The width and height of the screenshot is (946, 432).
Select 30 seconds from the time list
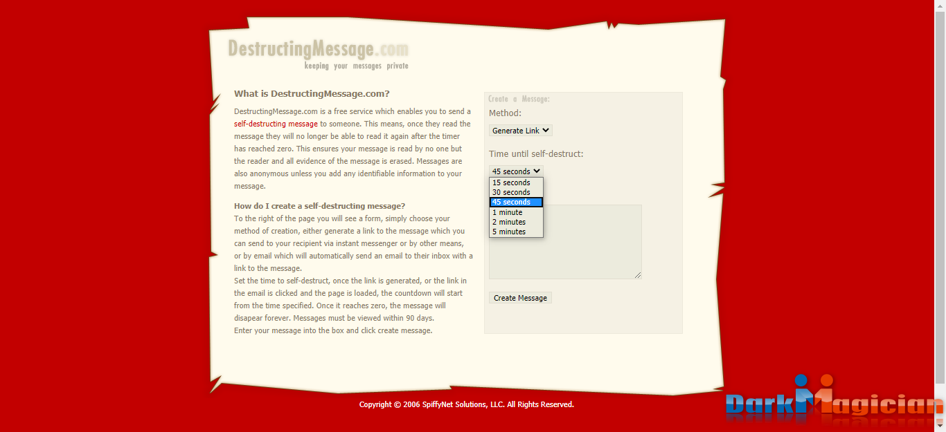point(516,192)
